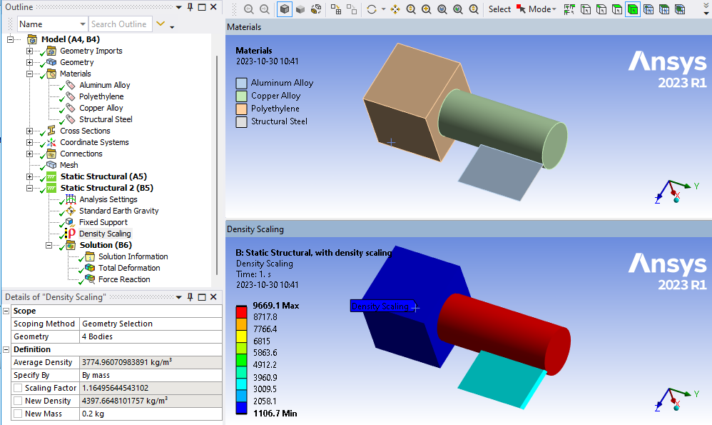Image resolution: width=712 pixels, height=425 pixels.
Task: Pin the Outline panel
Action: (x=190, y=7)
